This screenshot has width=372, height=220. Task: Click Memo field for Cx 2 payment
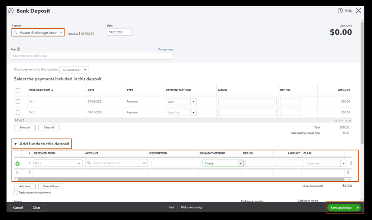pyautogui.click(x=247, y=113)
